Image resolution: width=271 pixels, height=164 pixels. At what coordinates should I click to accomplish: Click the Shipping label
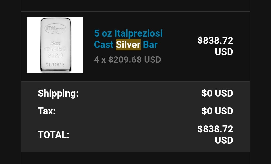tap(58, 93)
